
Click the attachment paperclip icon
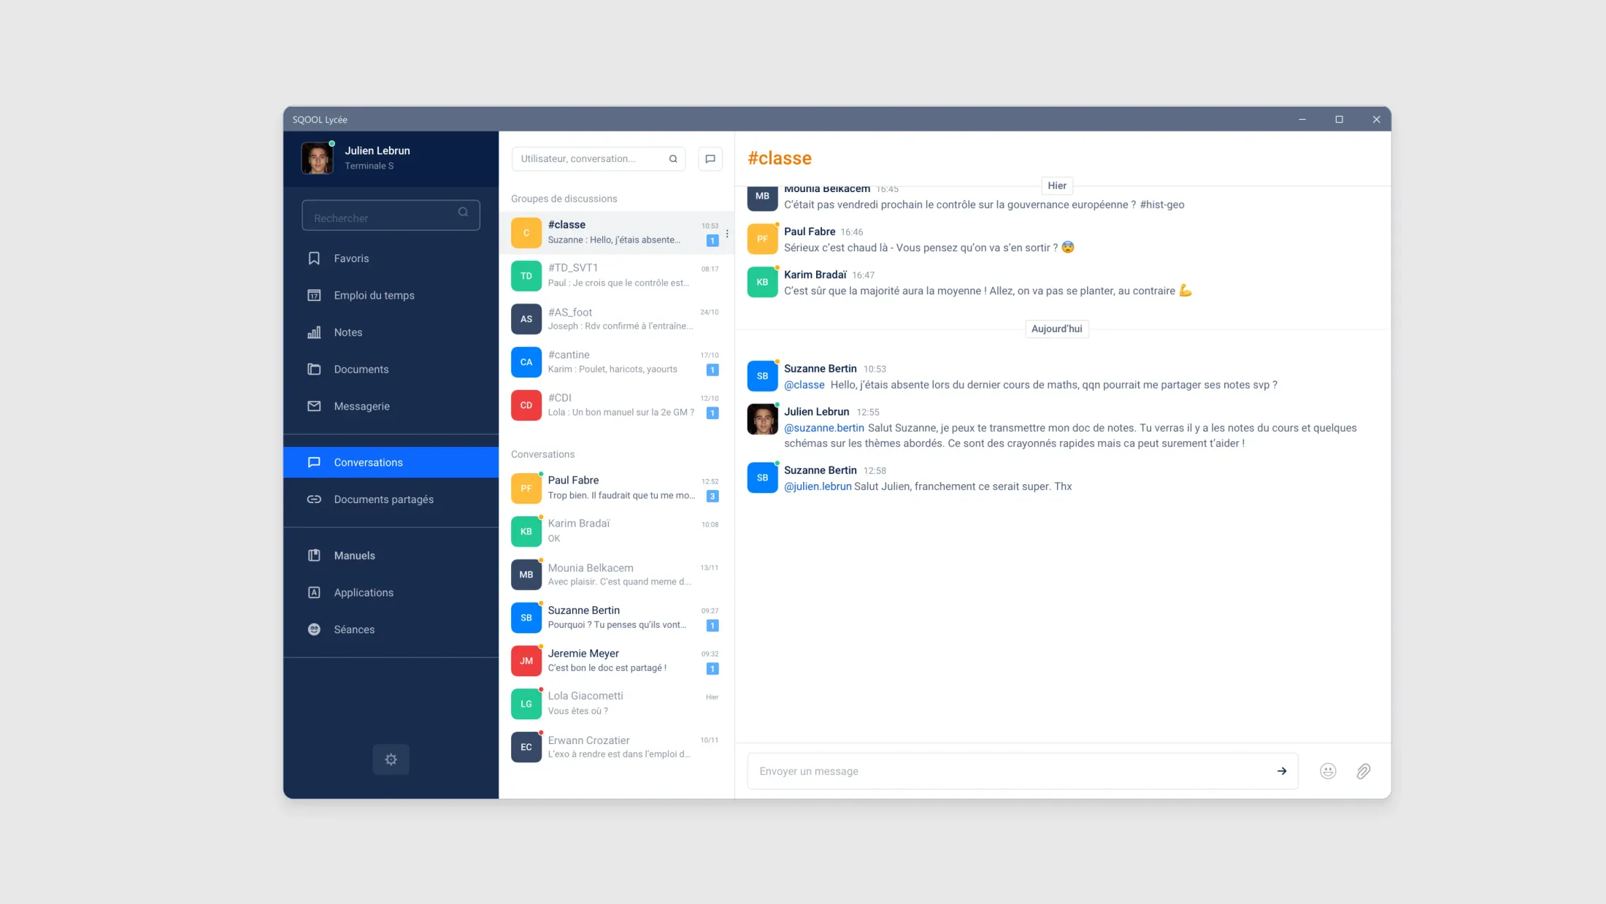coord(1363,771)
